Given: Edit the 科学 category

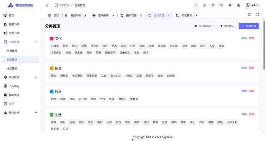Looking at the screenshot, I should 244,91.
